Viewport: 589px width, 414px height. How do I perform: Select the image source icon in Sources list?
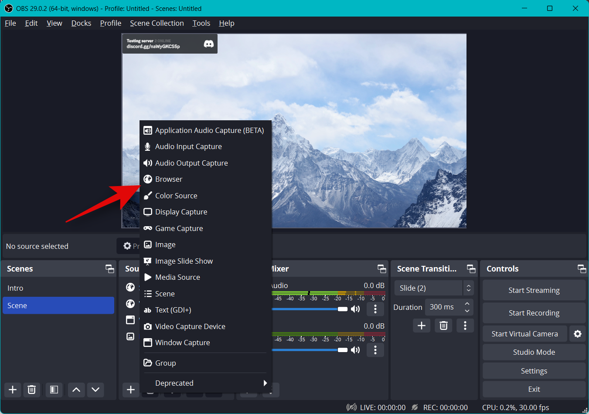pos(130,336)
